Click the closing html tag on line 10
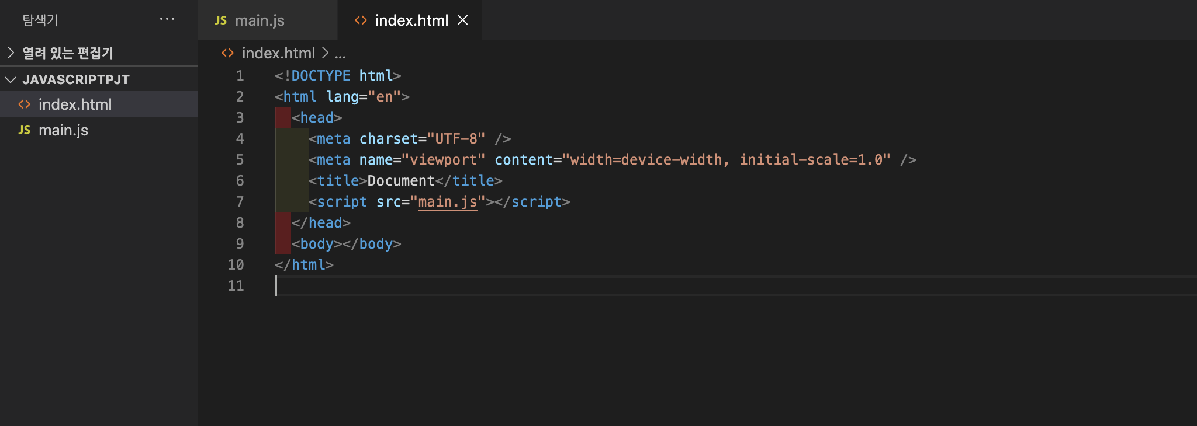 click(x=304, y=265)
